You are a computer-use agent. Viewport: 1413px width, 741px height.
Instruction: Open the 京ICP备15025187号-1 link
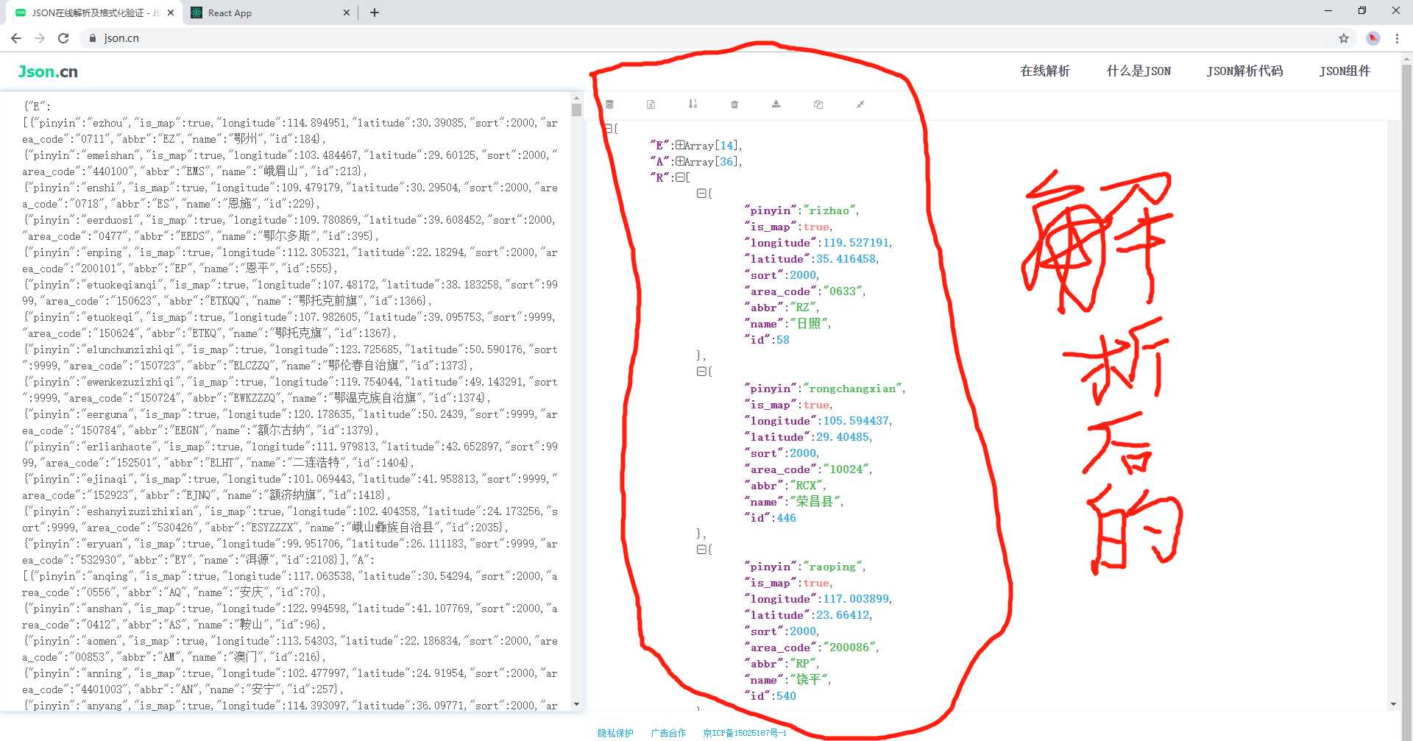[x=745, y=733]
